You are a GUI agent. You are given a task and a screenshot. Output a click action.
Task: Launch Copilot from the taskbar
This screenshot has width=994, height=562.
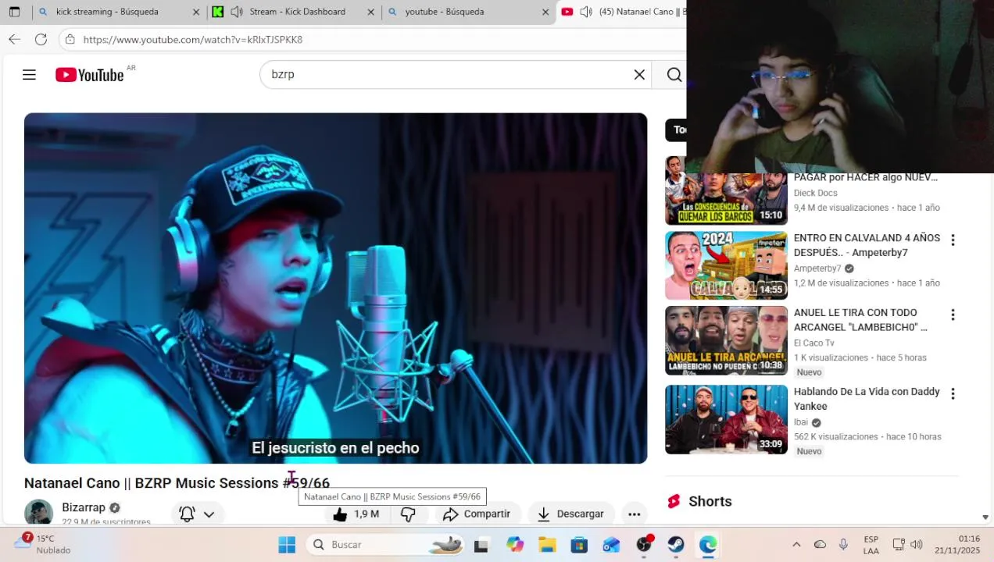coord(514,545)
